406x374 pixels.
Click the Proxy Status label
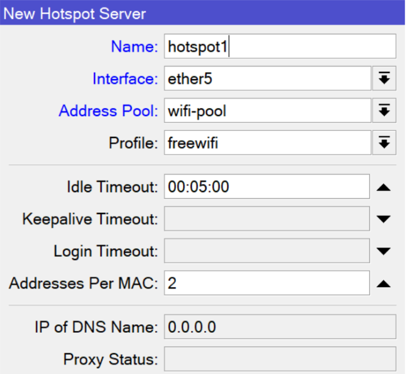(110, 359)
